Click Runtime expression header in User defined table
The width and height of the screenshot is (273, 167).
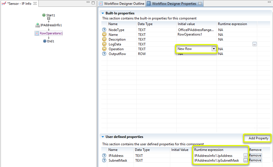tap(209, 150)
